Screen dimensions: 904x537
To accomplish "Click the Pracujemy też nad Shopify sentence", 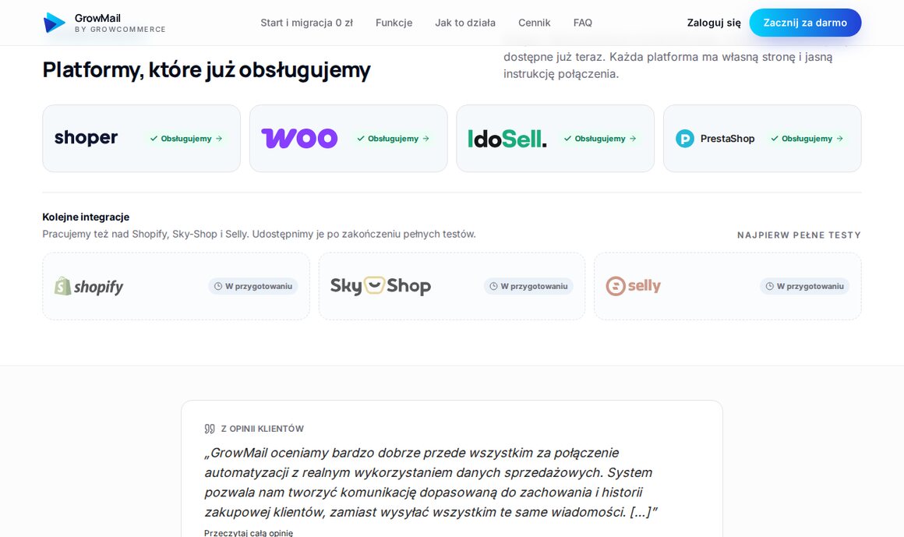I will [x=259, y=234].
